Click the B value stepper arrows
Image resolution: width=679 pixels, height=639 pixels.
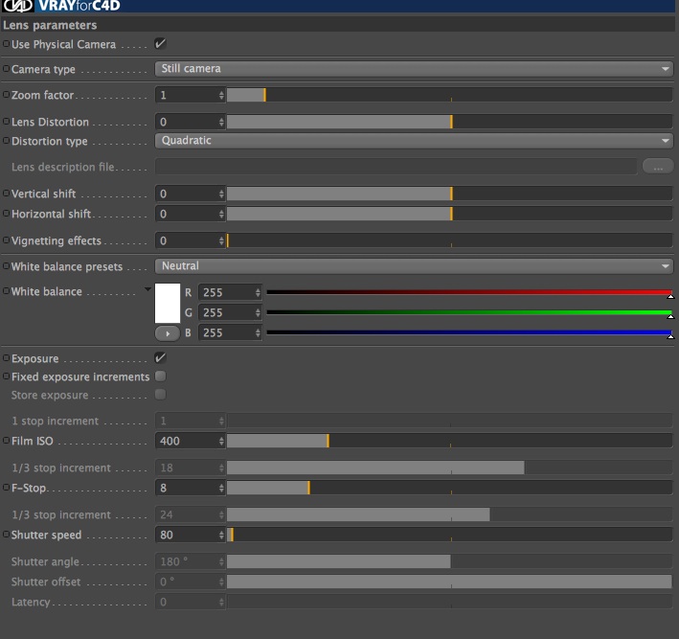pos(258,332)
